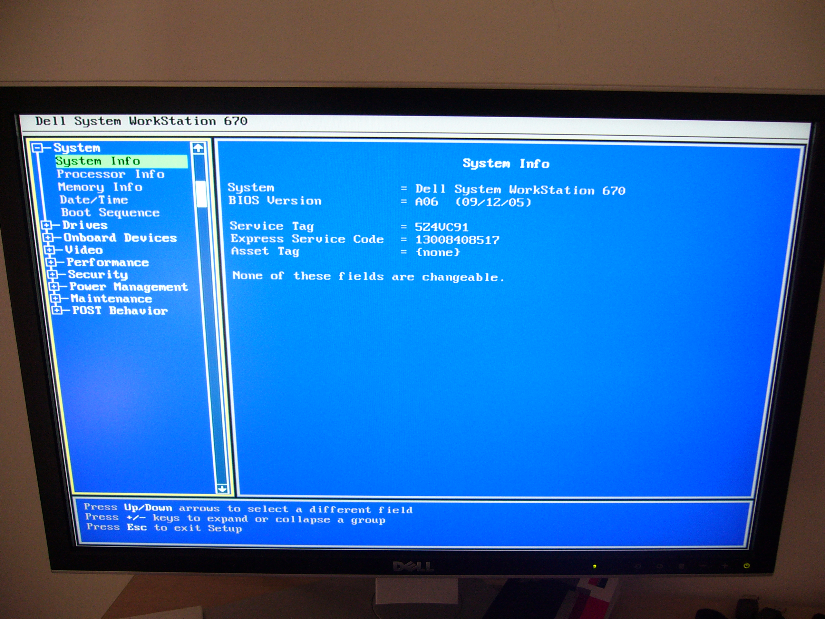Select the System group label
Screen dimensions: 825x619
(77, 148)
